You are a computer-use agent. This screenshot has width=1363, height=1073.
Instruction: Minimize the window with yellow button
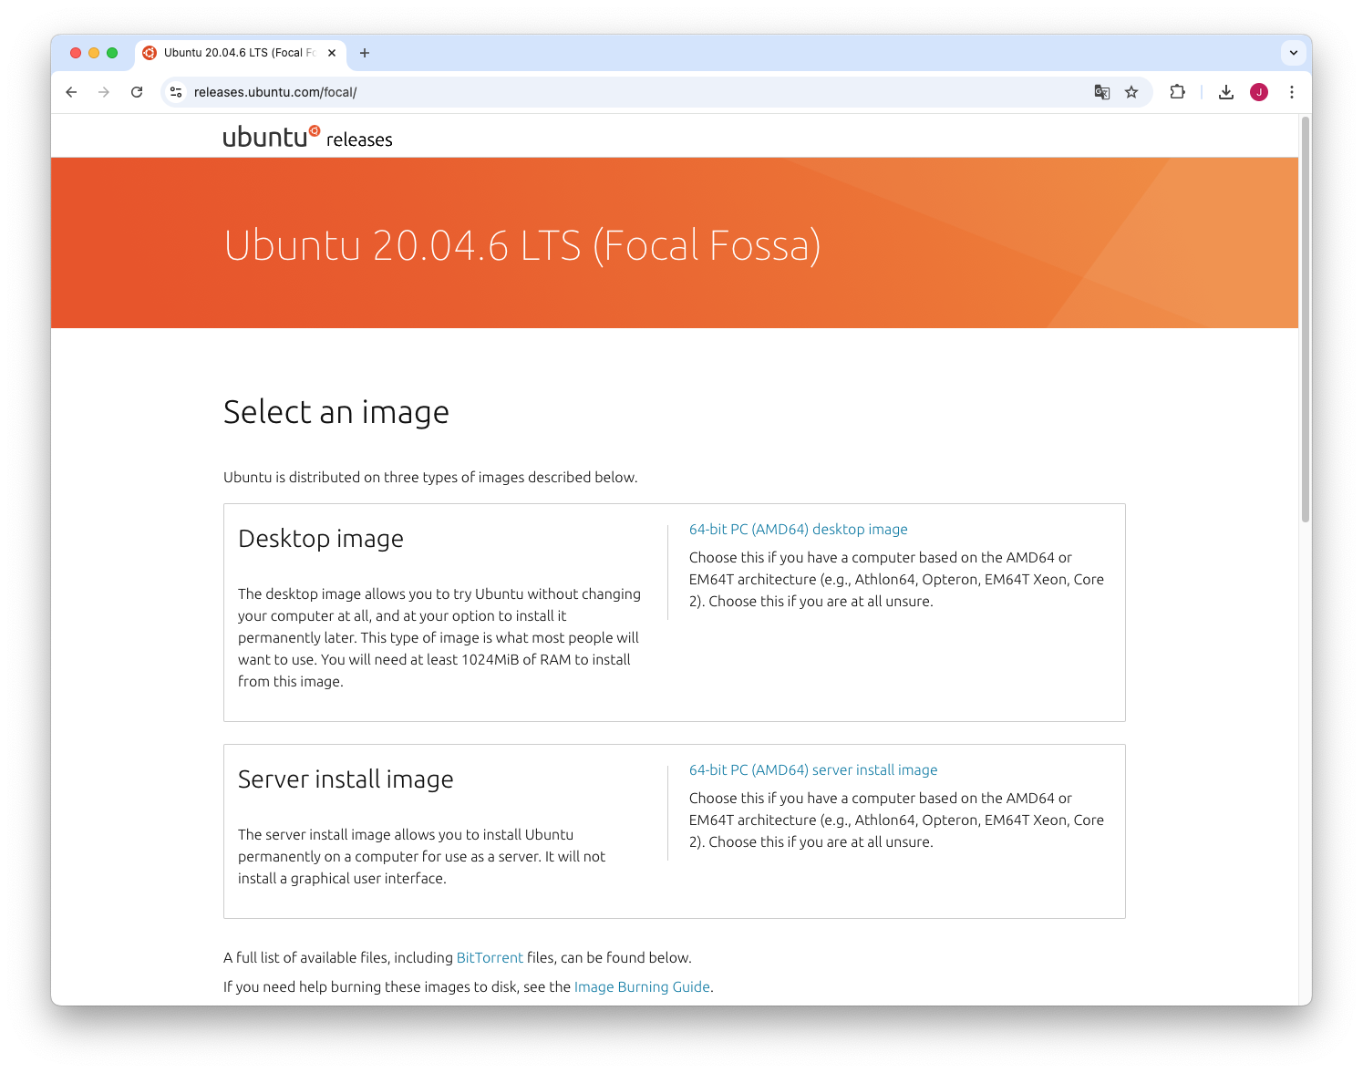pos(94,53)
